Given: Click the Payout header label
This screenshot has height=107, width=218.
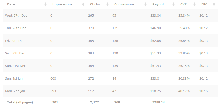Looking at the screenshot, I should coord(158,4).
